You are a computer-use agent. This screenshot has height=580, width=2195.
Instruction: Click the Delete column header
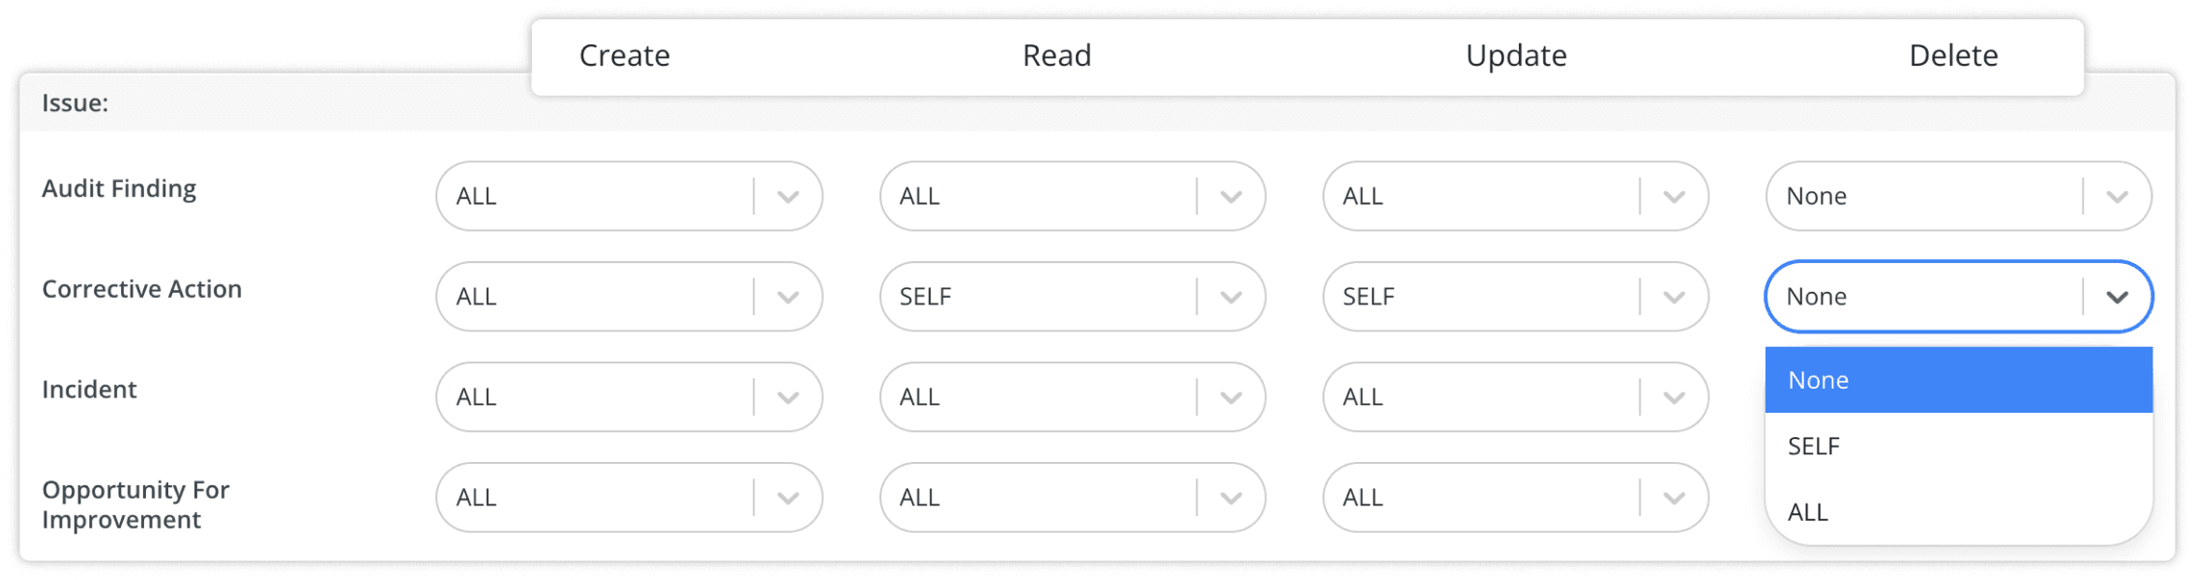pyautogui.click(x=1953, y=55)
